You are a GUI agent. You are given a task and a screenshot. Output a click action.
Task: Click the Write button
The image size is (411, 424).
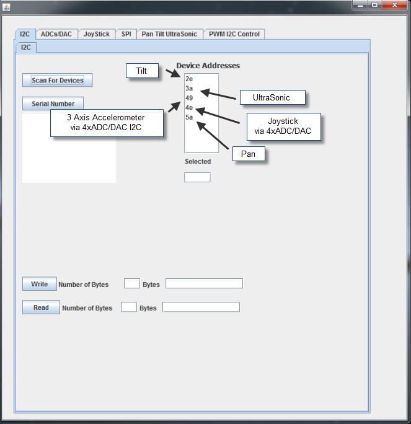pyautogui.click(x=40, y=284)
